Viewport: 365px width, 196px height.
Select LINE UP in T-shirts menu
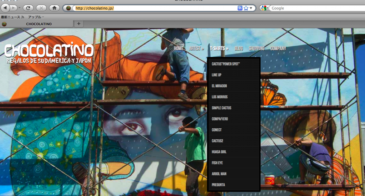click(x=234, y=75)
